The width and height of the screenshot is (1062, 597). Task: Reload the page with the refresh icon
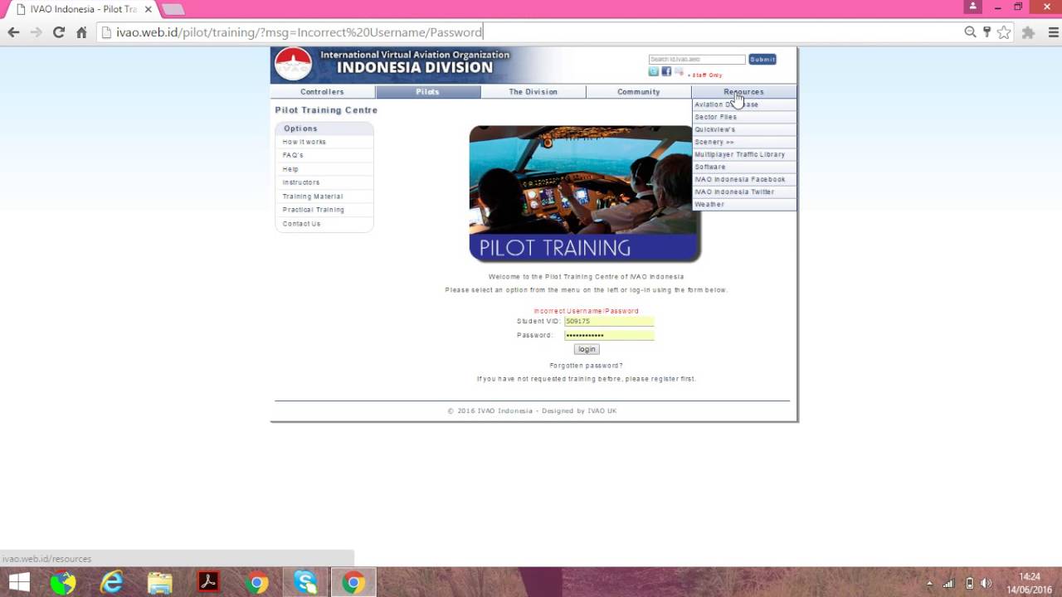[58, 32]
